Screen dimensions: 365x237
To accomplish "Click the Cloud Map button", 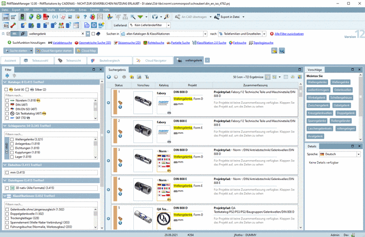I will tap(86, 51).
